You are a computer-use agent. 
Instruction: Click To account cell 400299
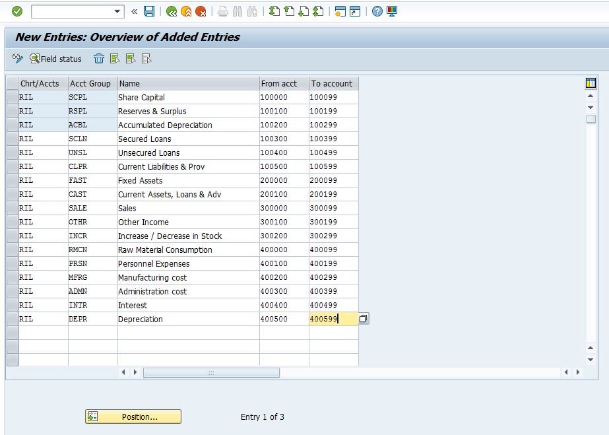click(x=334, y=277)
